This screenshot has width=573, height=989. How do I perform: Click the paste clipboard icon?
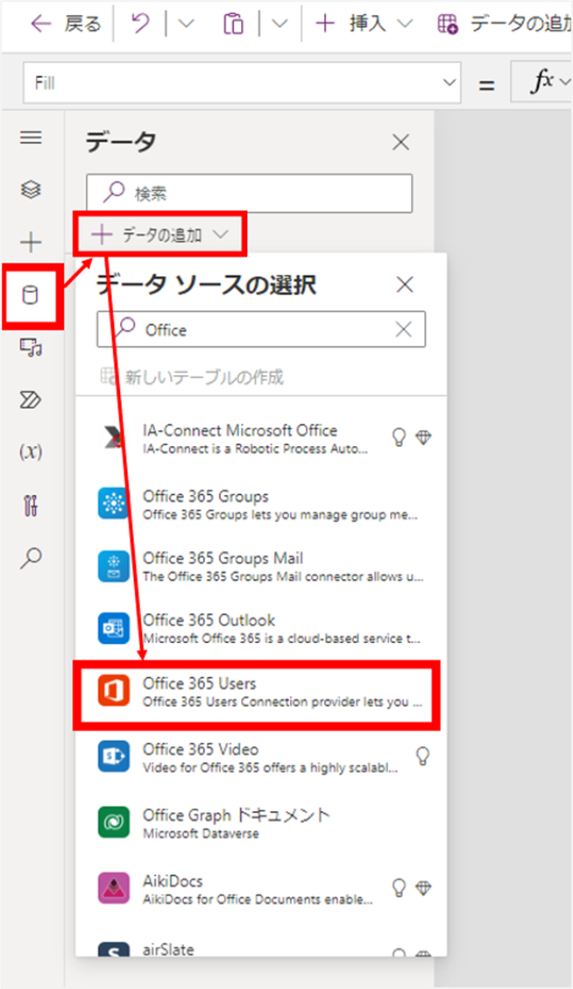coord(233,24)
